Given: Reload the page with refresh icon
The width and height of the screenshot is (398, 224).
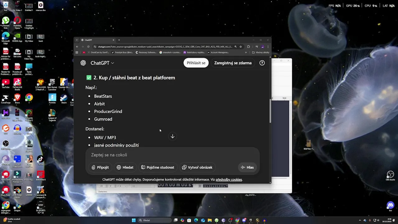Looking at the screenshot, I should coord(88,47).
